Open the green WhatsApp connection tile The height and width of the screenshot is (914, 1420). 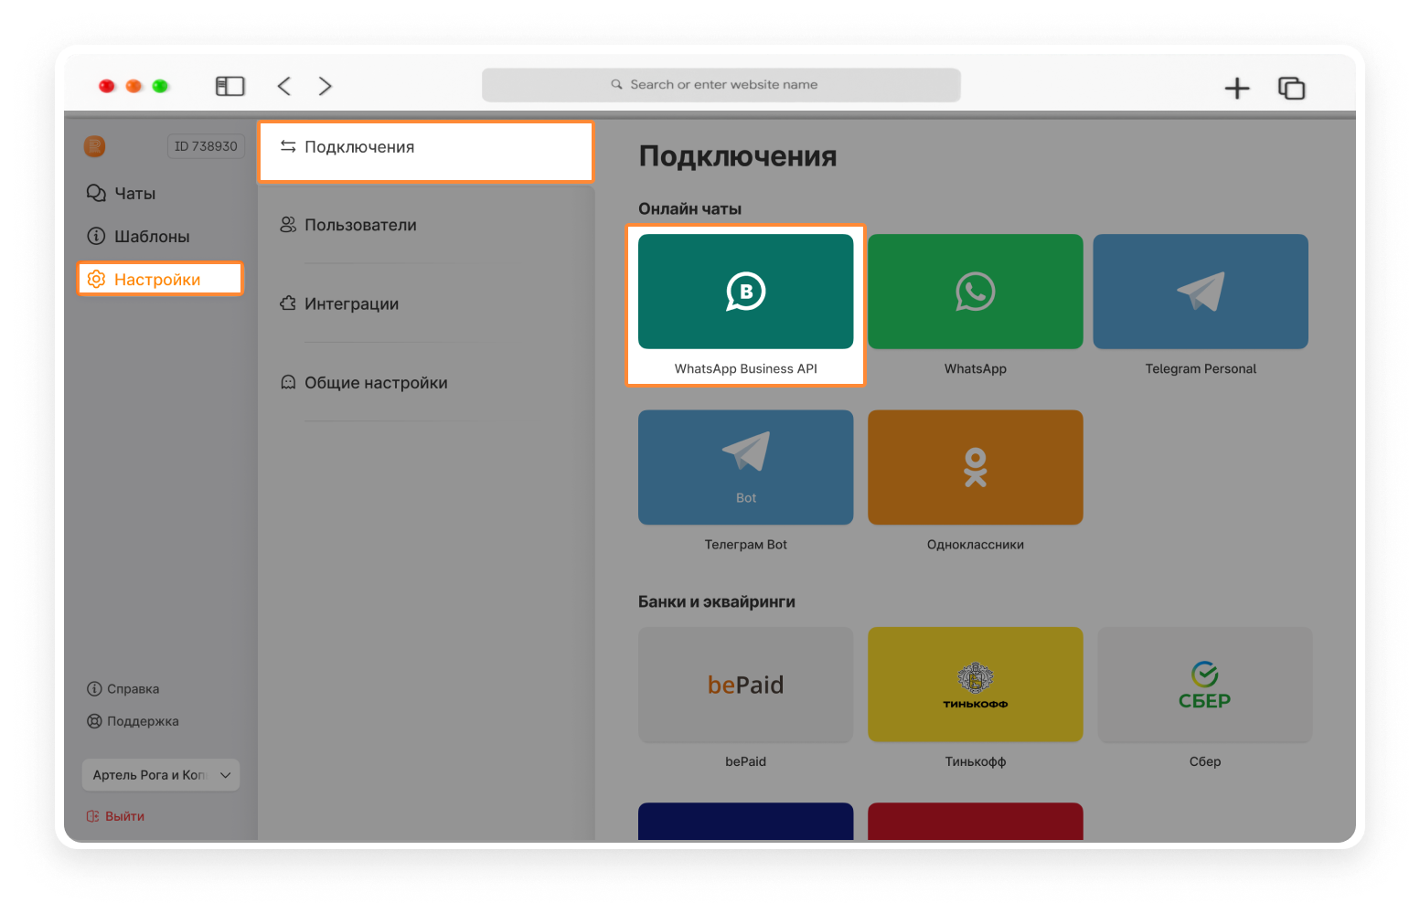[975, 292]
